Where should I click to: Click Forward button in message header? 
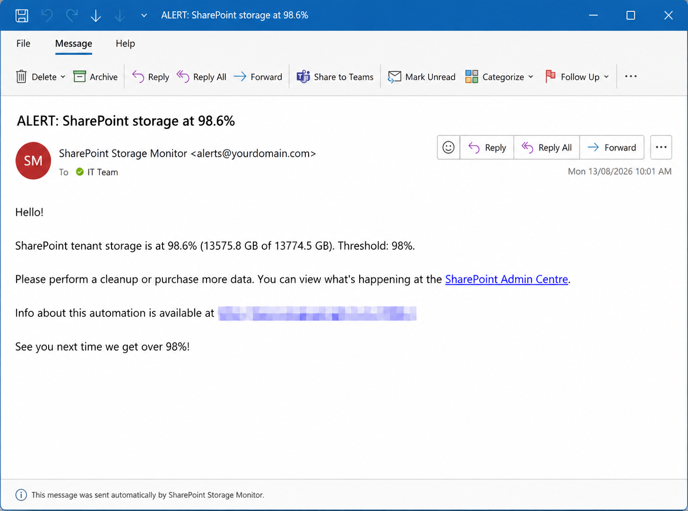(611, 148)
